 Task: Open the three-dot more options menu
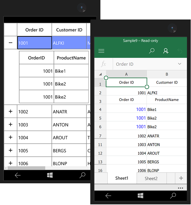(x=181, y=188)
